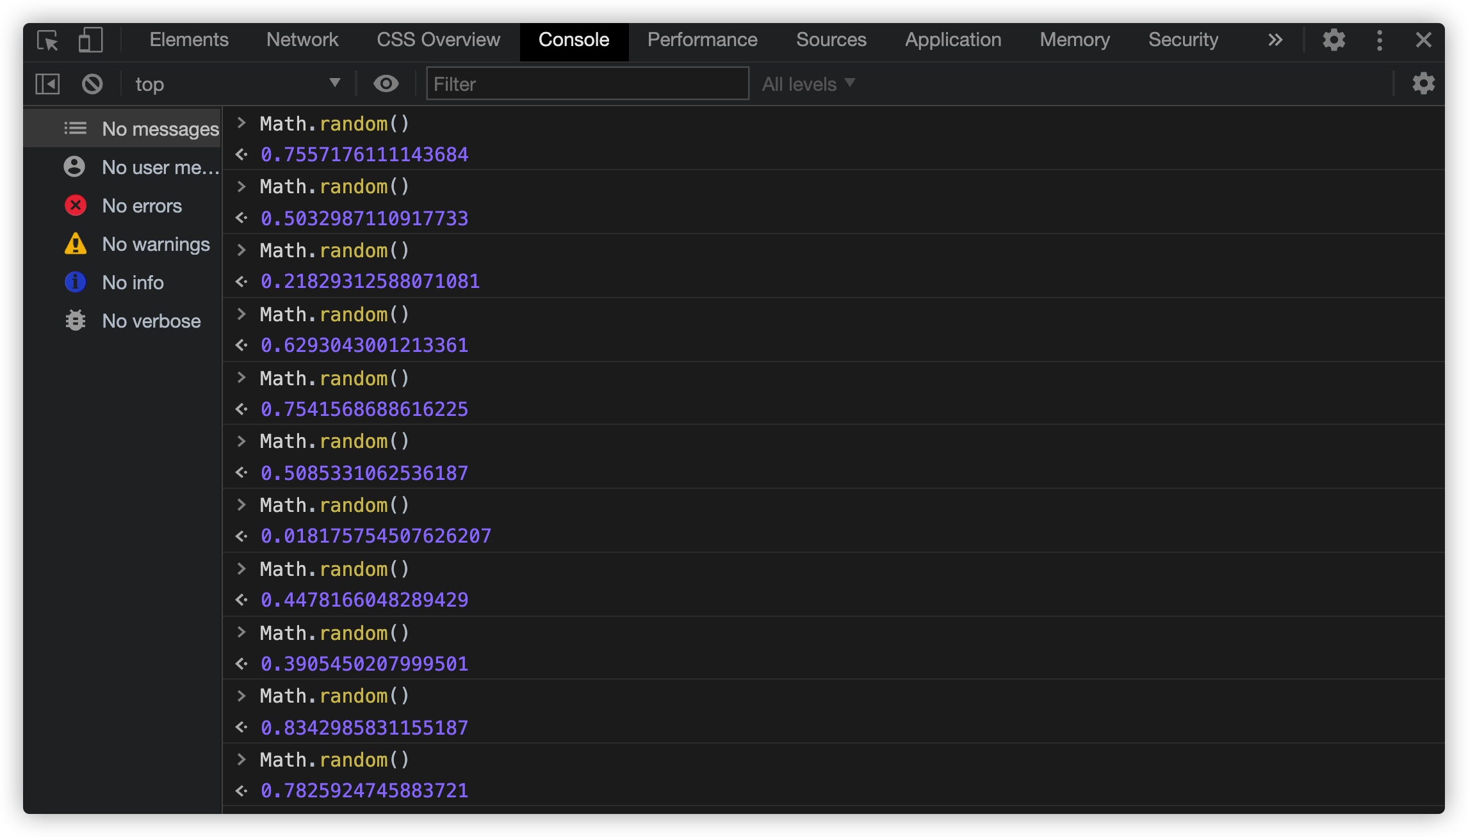Click result 0.6293043001213361
The width and height of the screenshot is (1468, 837).
364,346
